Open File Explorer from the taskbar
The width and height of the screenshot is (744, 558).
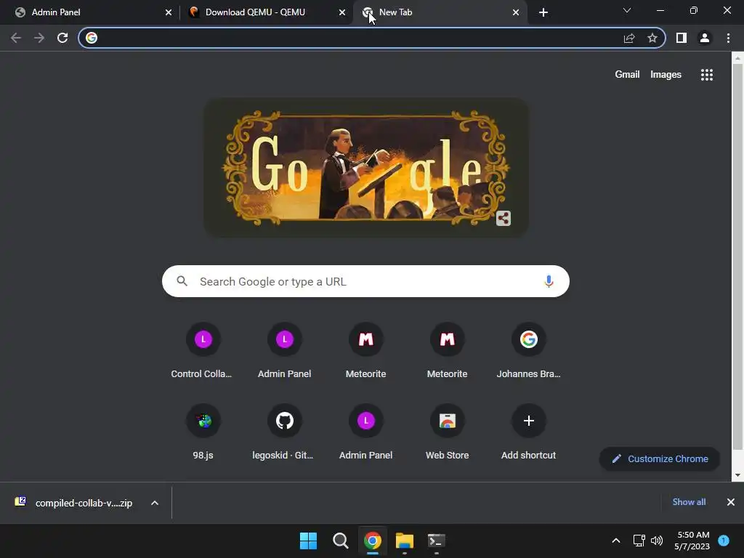[405, 541]
